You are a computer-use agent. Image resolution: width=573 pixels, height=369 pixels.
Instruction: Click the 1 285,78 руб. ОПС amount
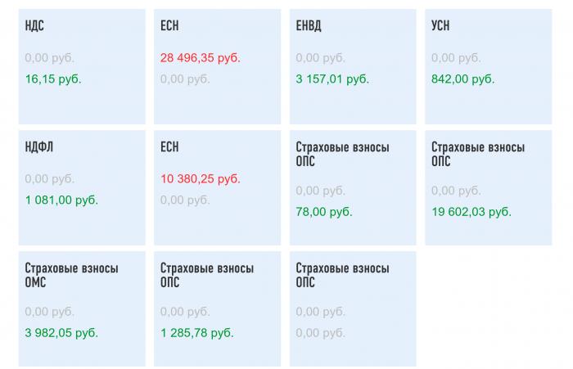pyautogui.click(x=197, y=333)
